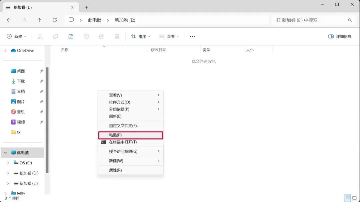Click chevron after 此电脑 in address bar
The width and height of the screenshot is (360, 202).
tap(108, 20)
